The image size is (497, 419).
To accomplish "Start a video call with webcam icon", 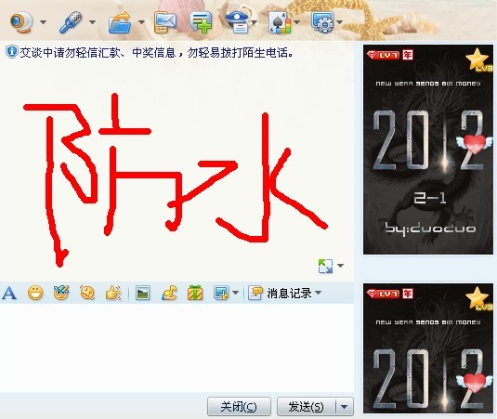I will (x=21, y=21).
